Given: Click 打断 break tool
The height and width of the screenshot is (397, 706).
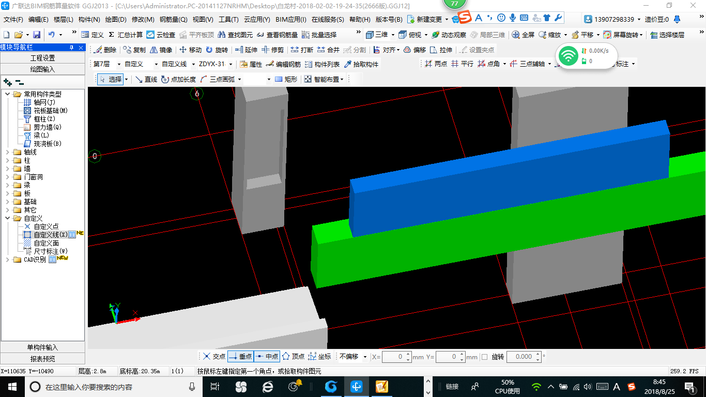Looking at the screenshot, I should pos(302,50).
